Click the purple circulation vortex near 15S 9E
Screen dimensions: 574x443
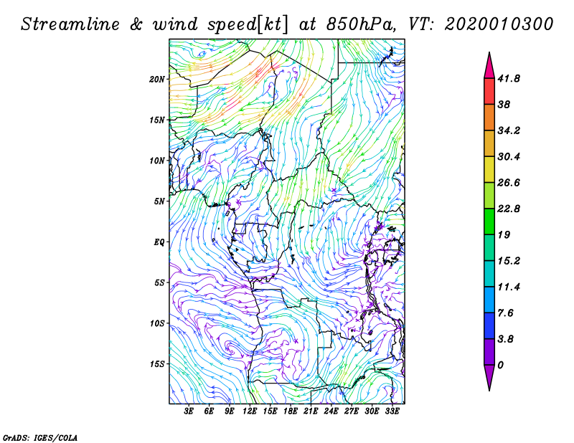coord(231,350)
